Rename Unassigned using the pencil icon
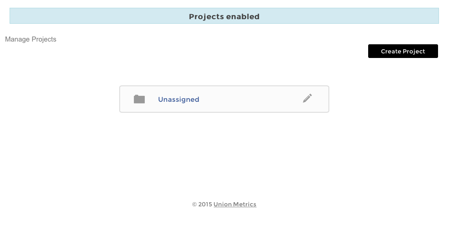 (307, 98)
